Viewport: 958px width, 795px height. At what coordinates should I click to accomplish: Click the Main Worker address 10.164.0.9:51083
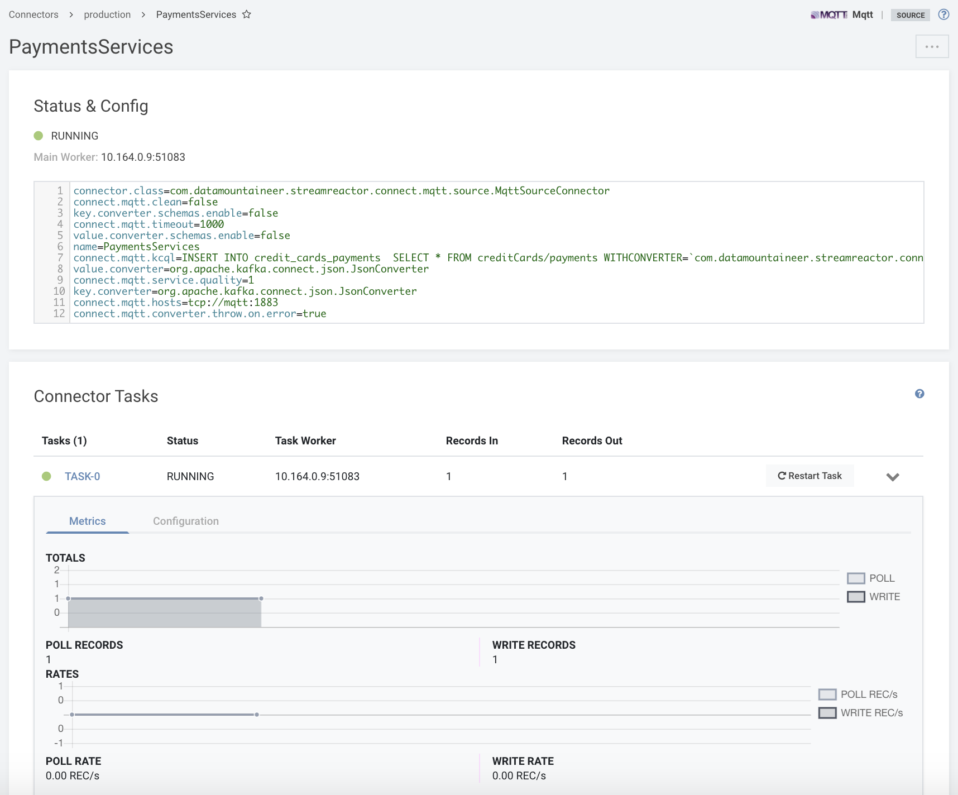(143, 157)
